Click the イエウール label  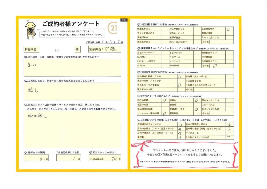[175, 57]
